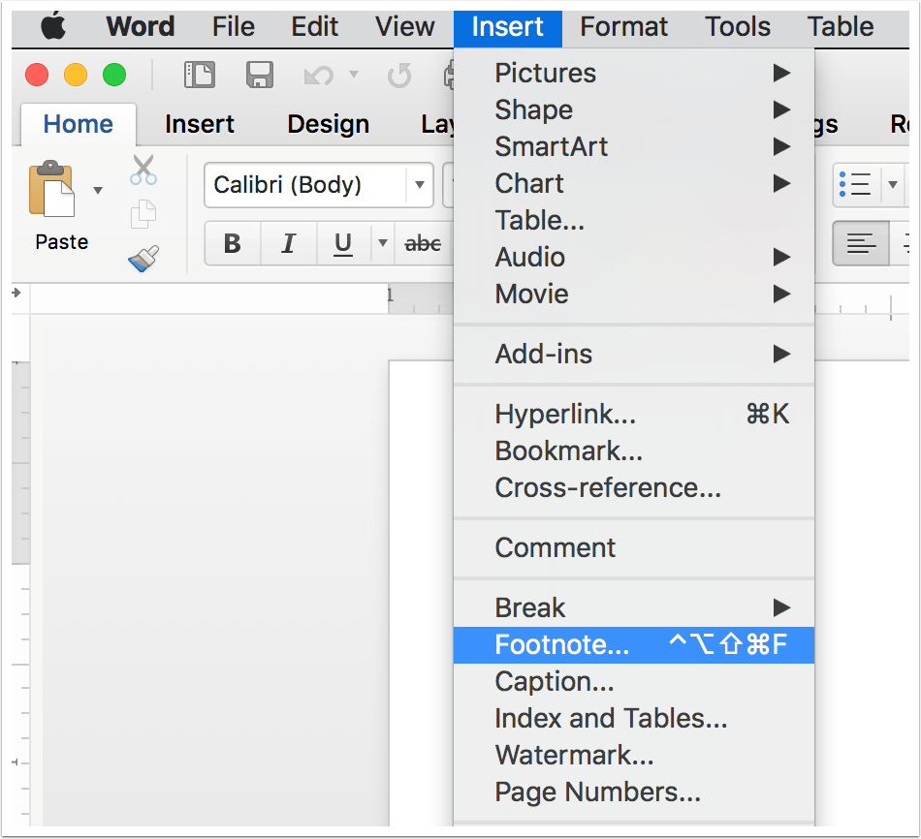Select Footnote... menu item
921x839 pixels.
(634, 644)
